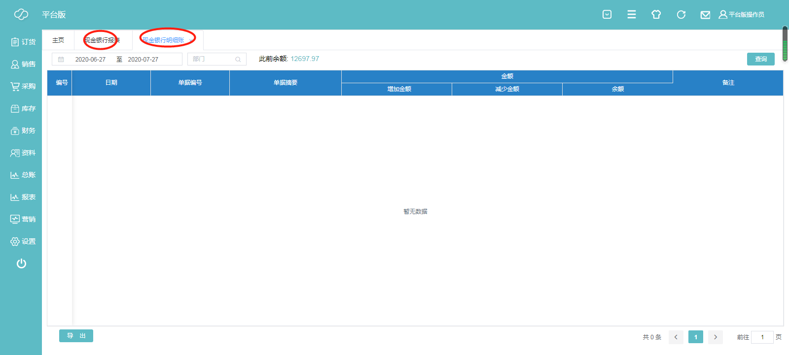Click the power logout icon

pyautogui.click(x=21, y=263)
